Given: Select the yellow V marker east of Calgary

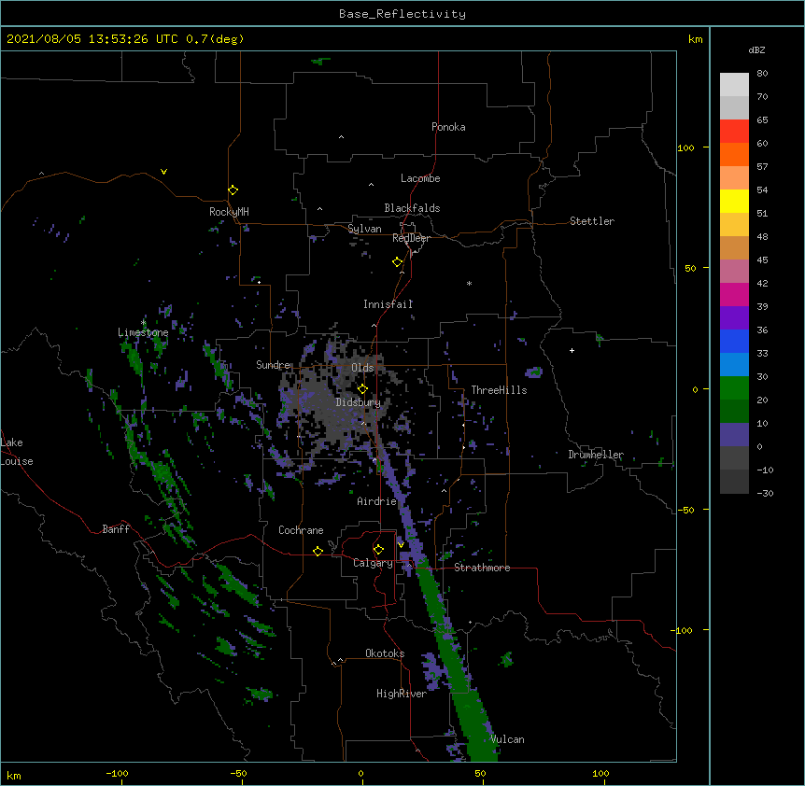Looking at the screenshot, I should [x=401, y=545].
